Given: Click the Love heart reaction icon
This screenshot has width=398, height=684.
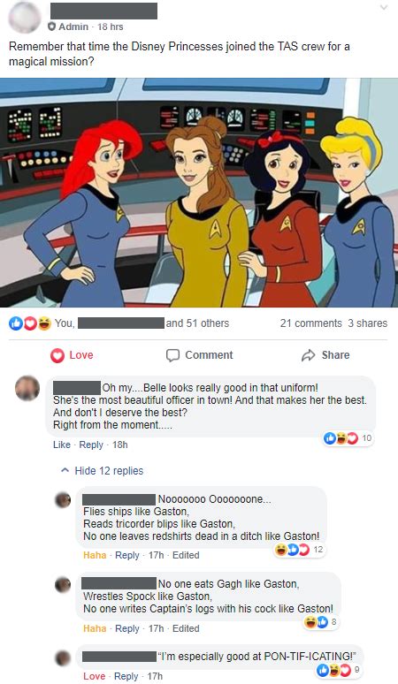Looking at the screenshot, I should [x=57, y=355].
